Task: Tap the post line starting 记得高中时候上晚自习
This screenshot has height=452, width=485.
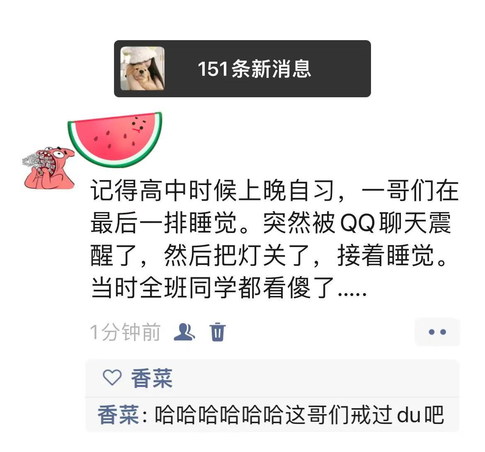Action: click(274, 190)
